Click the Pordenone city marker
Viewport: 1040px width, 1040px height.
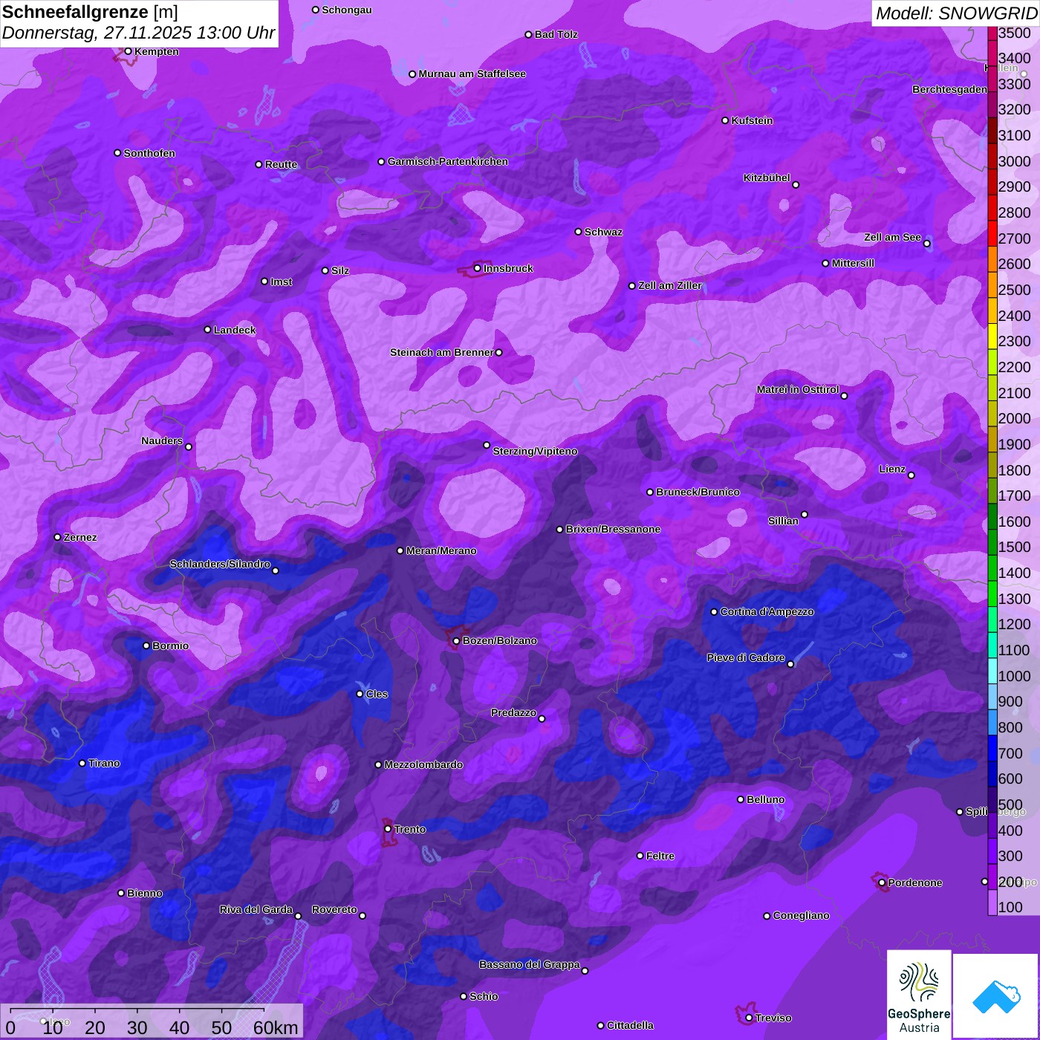coord(882,883)
